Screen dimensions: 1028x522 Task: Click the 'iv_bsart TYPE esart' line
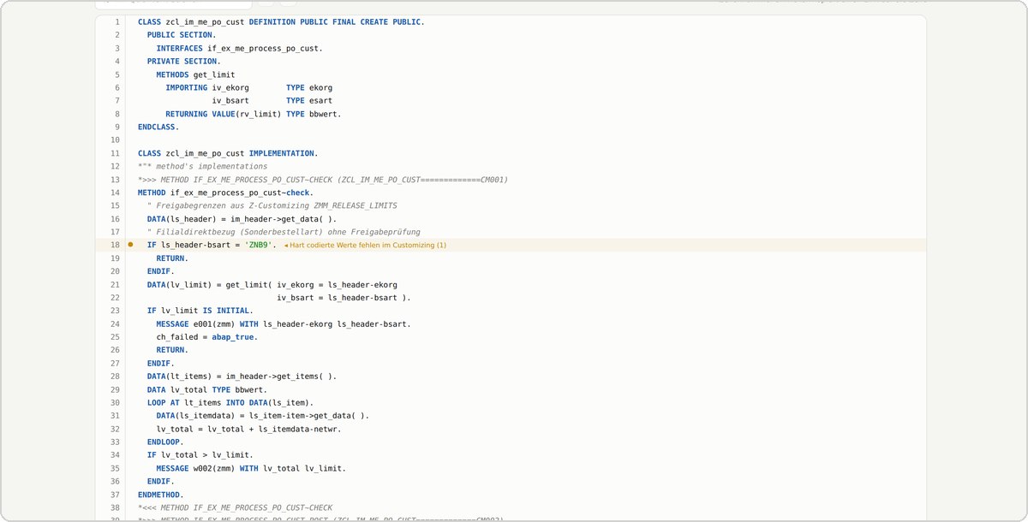click(272, 101)
